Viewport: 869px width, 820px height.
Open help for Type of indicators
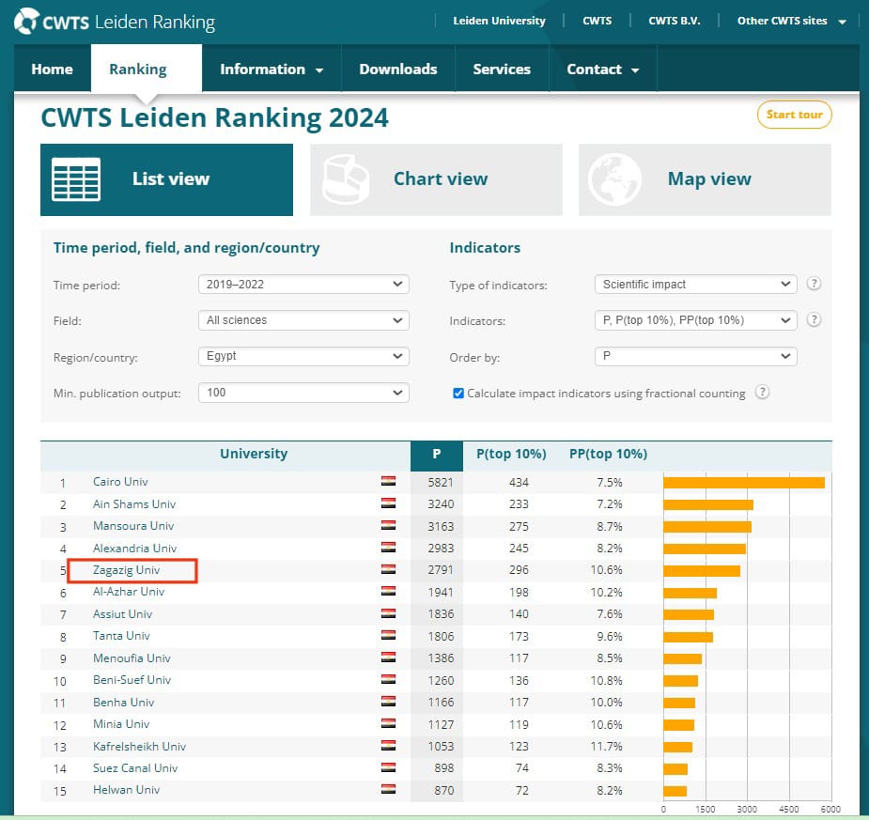pyautogui.click(x=814, y=284)
